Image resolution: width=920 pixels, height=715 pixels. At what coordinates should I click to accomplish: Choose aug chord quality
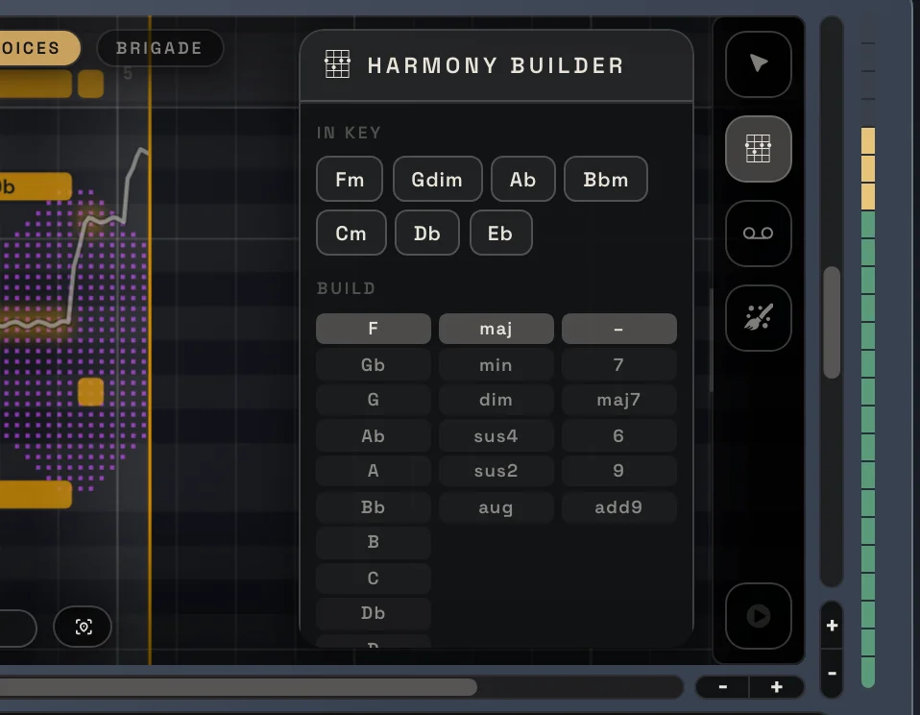[496, 507]
